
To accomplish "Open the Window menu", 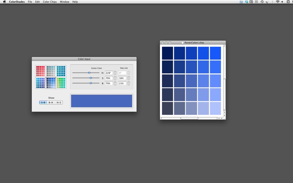I will tap(64, 2).
